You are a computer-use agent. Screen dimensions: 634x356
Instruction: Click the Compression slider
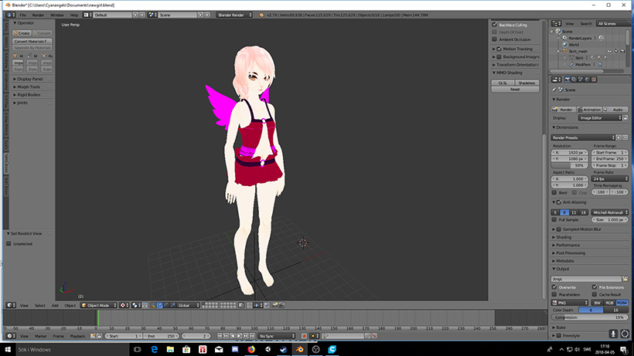[x=589, y=317]
